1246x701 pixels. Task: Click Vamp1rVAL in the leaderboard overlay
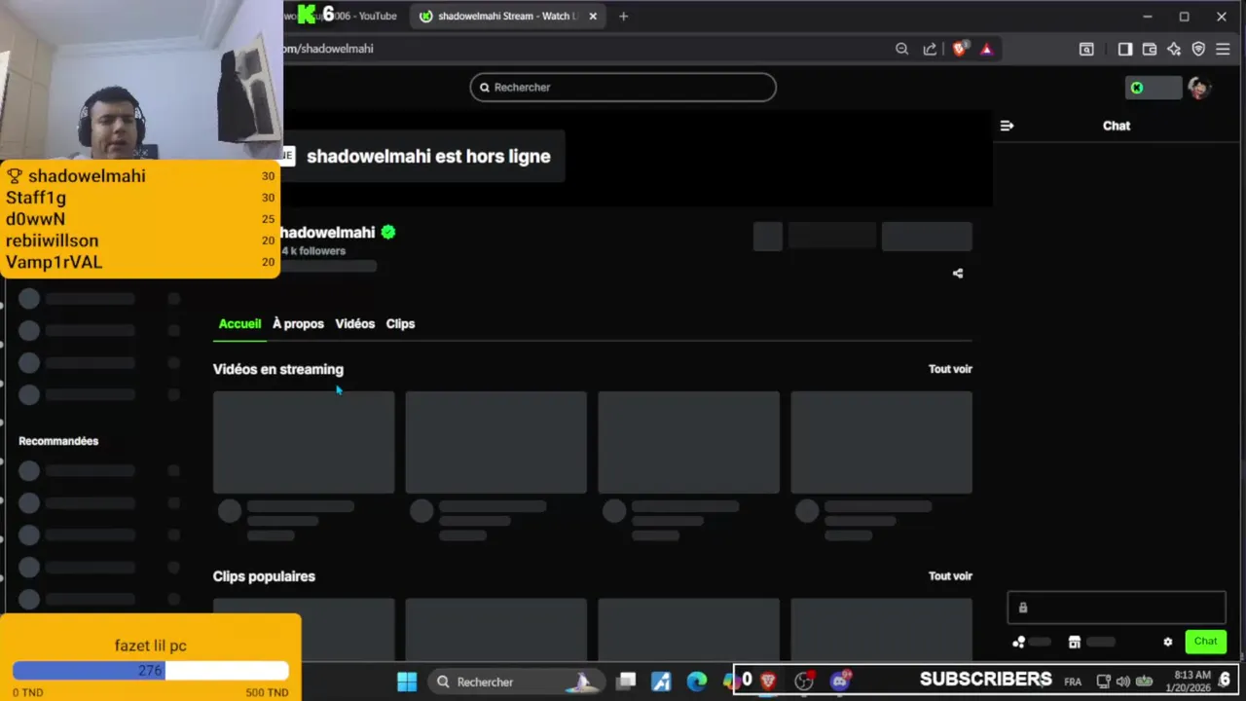(x=54, y=262)
